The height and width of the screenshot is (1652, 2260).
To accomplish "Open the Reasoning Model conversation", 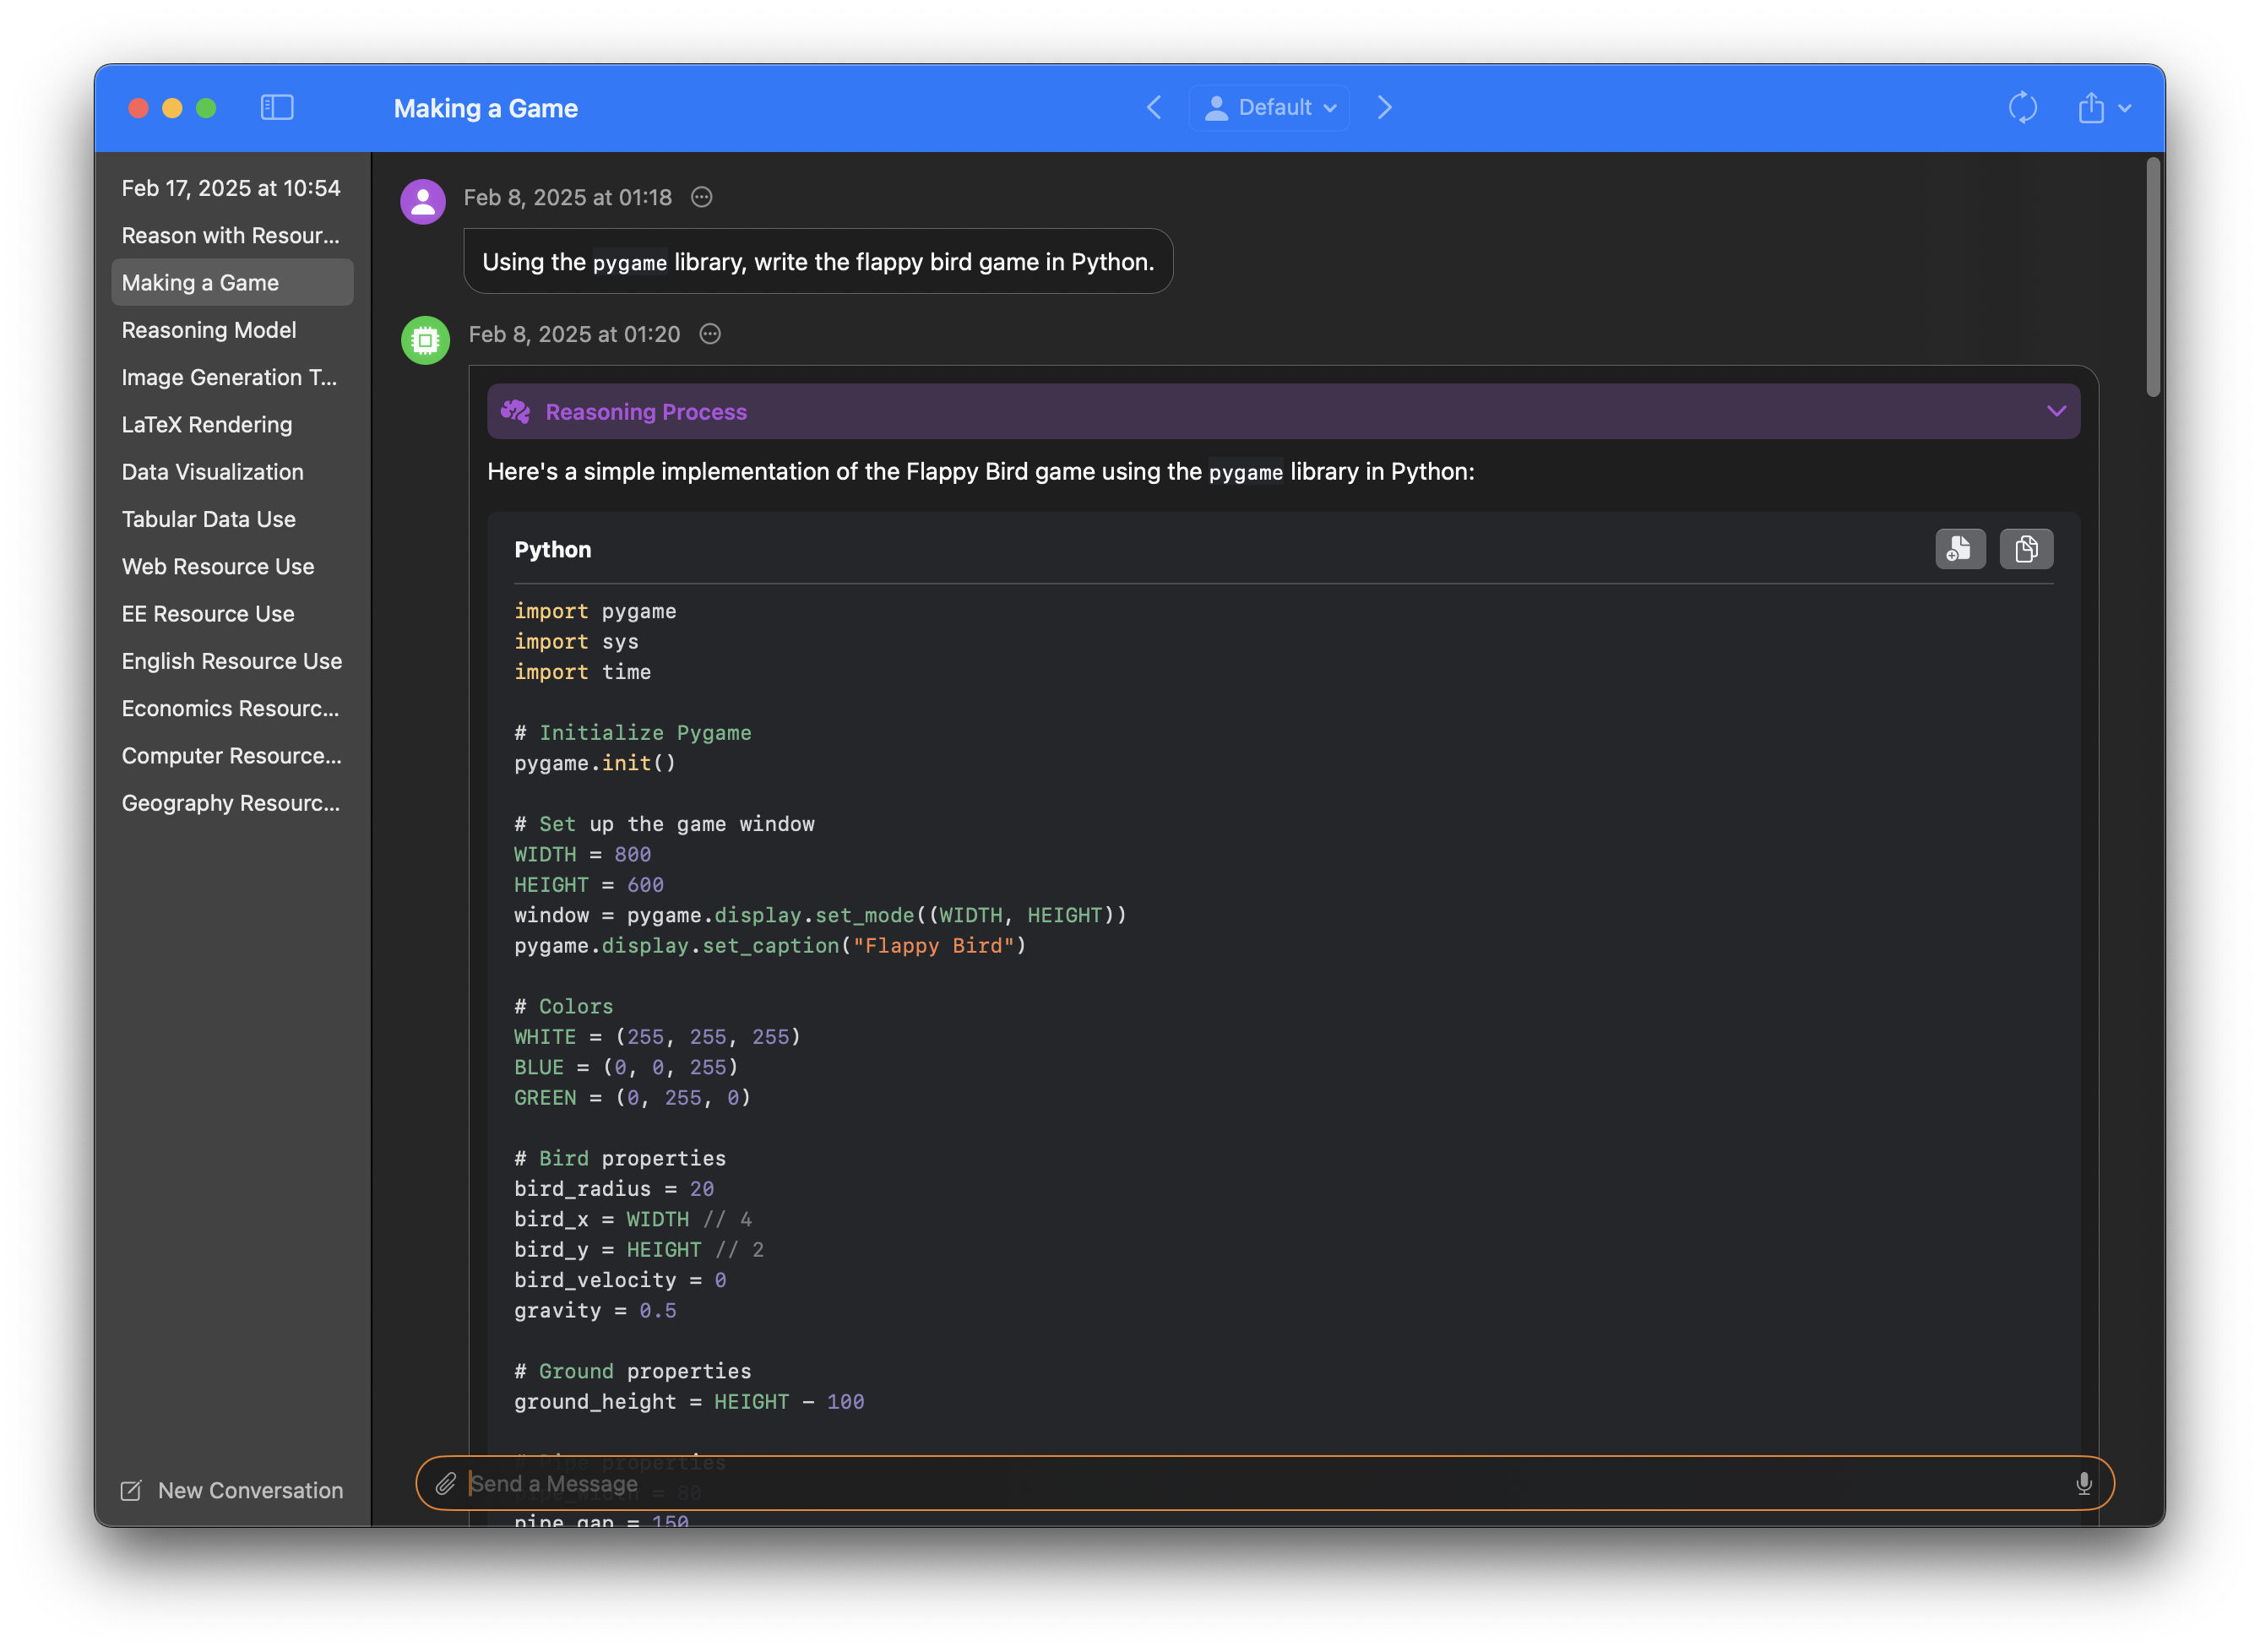I will 232,330.
